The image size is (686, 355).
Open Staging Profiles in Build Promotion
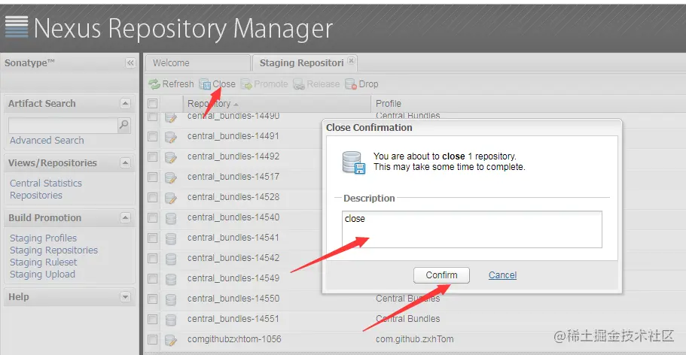point(44,238)
